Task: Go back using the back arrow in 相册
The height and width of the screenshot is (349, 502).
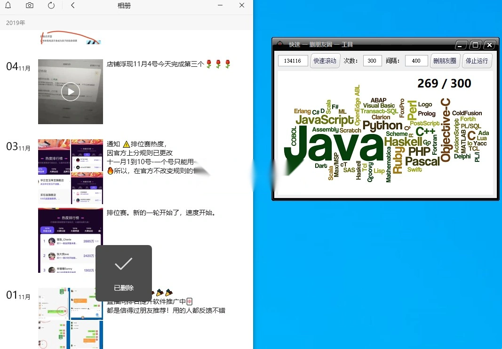Action: [x=72, y=6]
